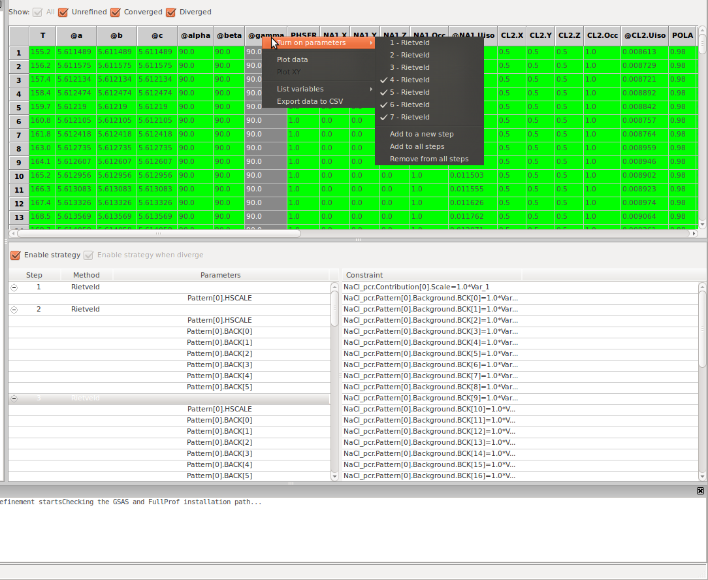Choose Export data to CSV

[x=319, y=101]
